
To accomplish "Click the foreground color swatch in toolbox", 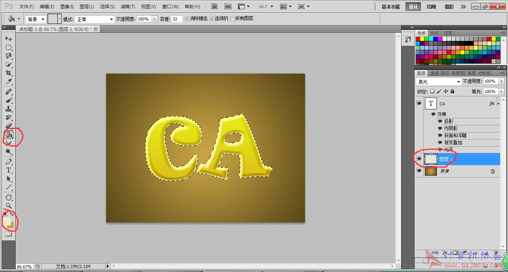I will click(x=6, y=221).
